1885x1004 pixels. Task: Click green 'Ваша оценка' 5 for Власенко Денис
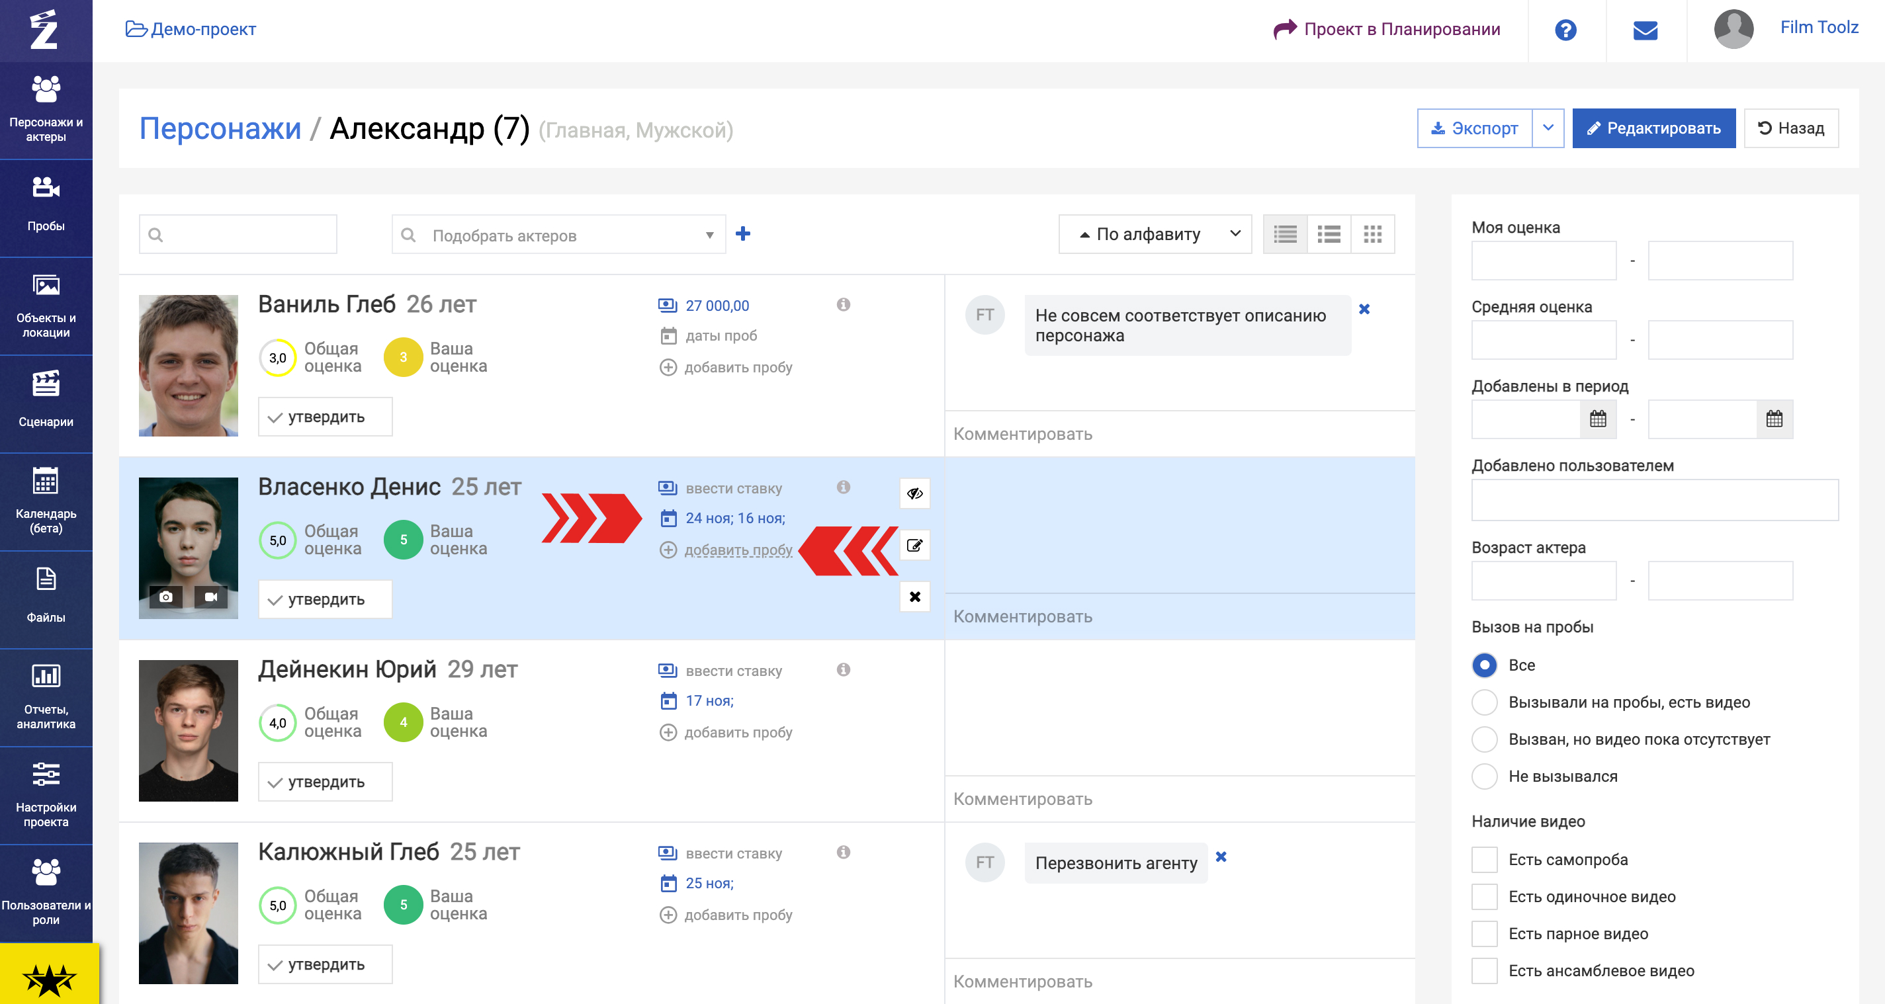[x=403, y=540]
